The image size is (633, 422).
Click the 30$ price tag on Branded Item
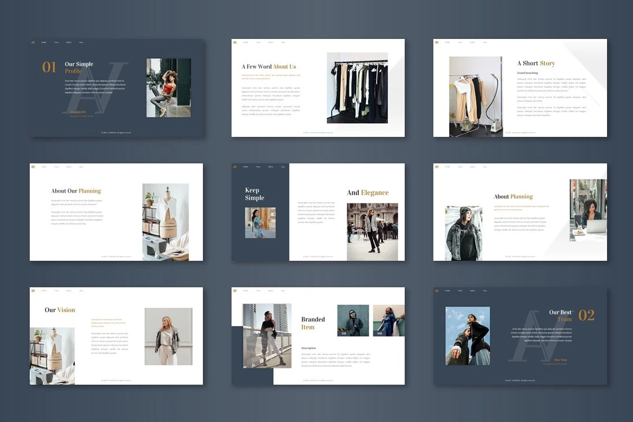click(x=379, y=333)
